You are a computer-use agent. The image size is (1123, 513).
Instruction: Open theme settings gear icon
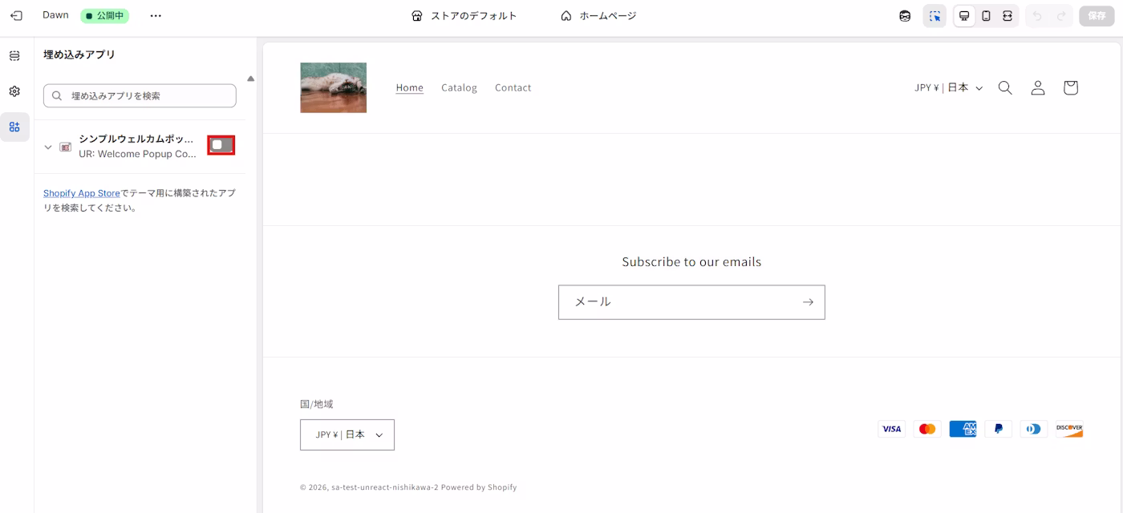(x=14, y=91)
